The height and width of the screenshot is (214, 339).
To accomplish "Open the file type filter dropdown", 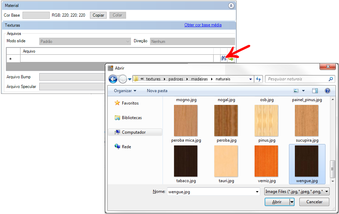I will coord(297,191).
